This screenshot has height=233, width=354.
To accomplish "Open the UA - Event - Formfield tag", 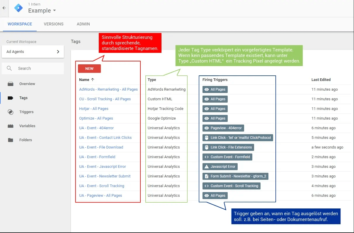I will 97,157.
